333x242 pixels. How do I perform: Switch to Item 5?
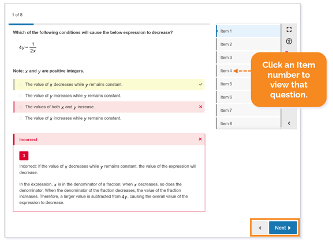[234, 84]
